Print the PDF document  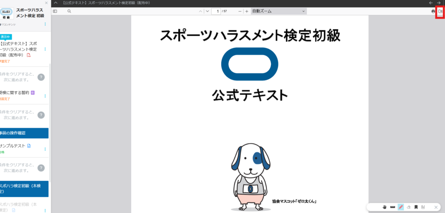pos(433,11)
